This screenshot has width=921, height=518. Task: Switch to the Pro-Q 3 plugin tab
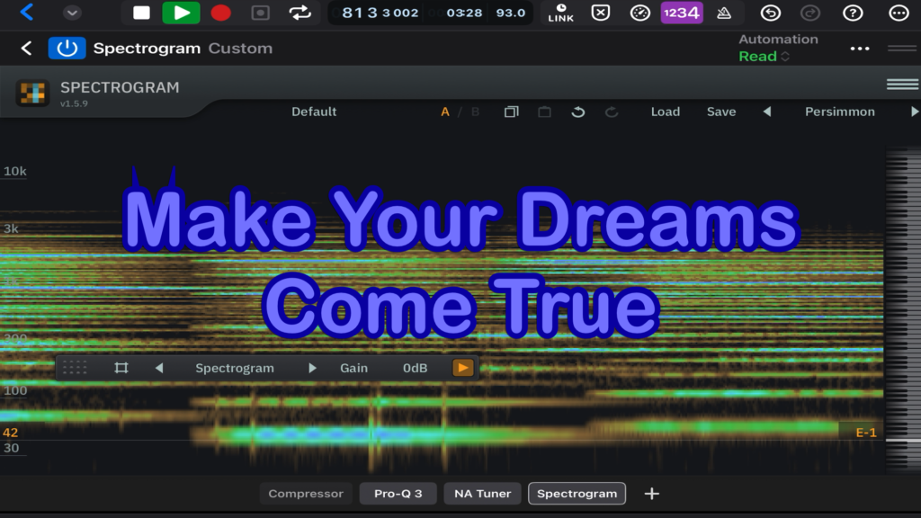tap(398, 494)
